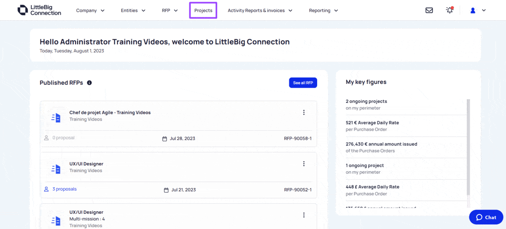Screen dimensions: 506x229
Task: Click reference RFP-90052-1
Action: click(x=298, y=190)
